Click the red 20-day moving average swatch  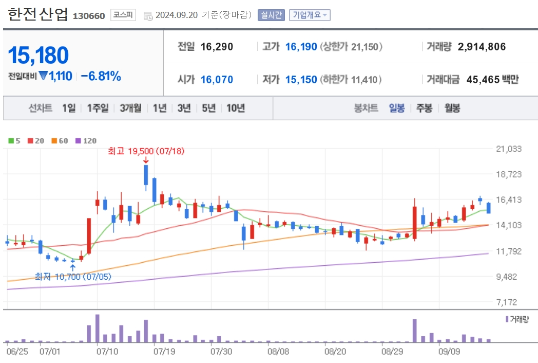pos(30,140)
